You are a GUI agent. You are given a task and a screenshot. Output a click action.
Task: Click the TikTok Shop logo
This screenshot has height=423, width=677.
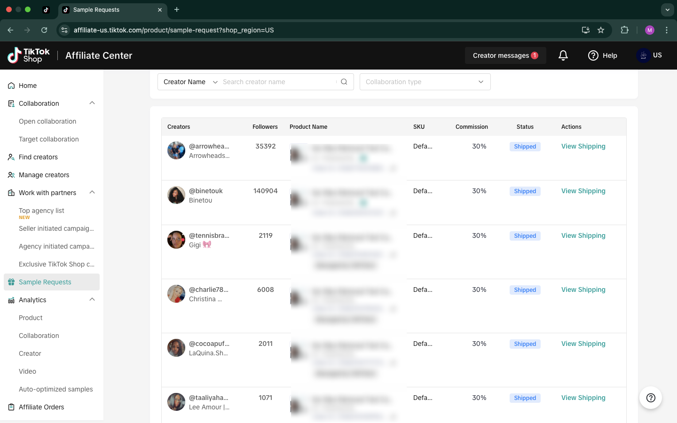pos(29,55)
